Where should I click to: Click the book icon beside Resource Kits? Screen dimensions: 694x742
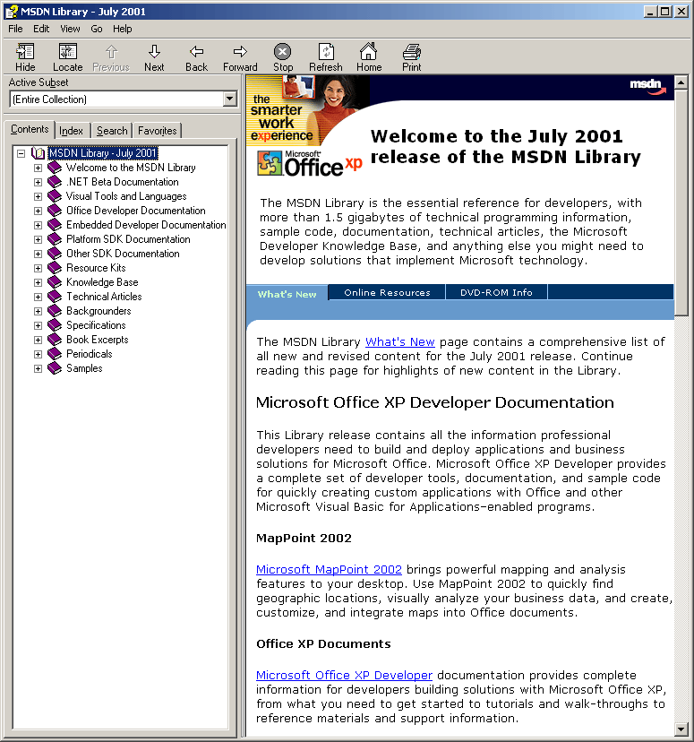tap(55, 268)
